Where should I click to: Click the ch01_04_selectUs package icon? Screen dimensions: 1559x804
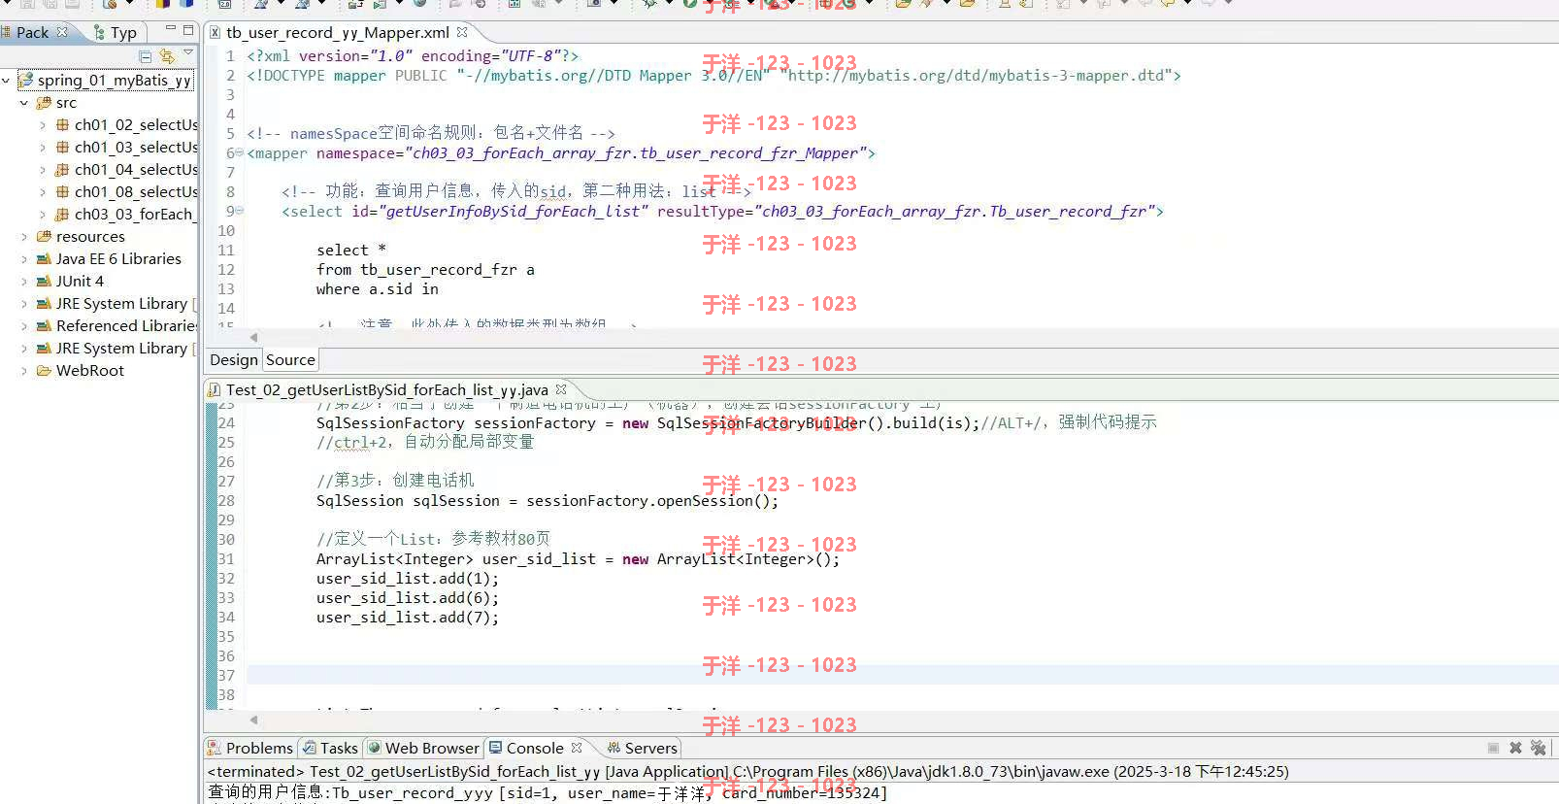62,170
